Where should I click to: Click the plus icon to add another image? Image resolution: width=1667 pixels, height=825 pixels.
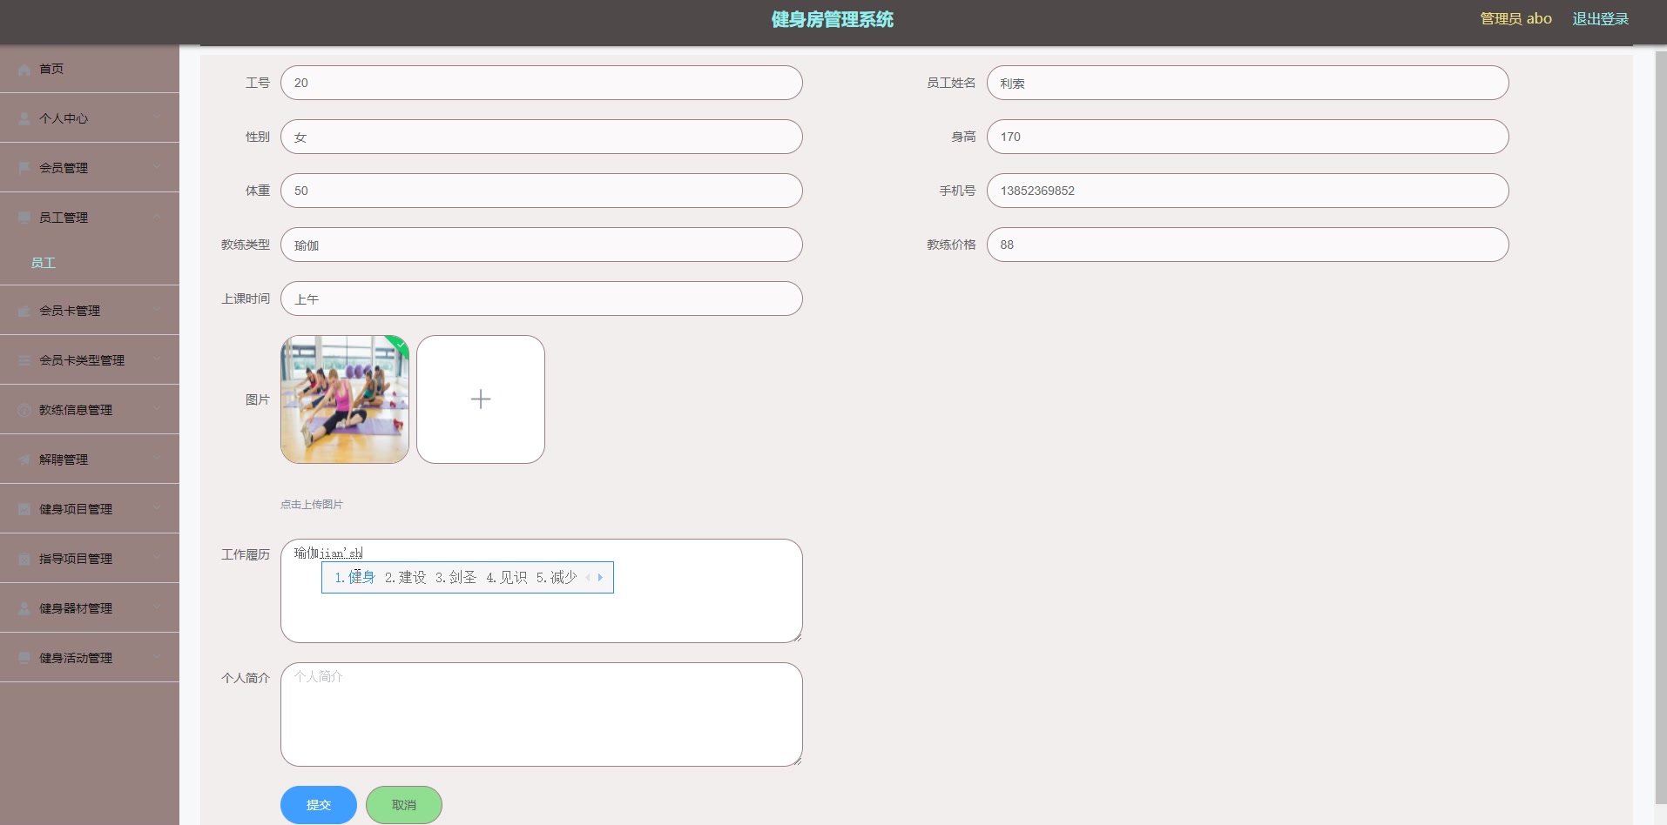480,399
